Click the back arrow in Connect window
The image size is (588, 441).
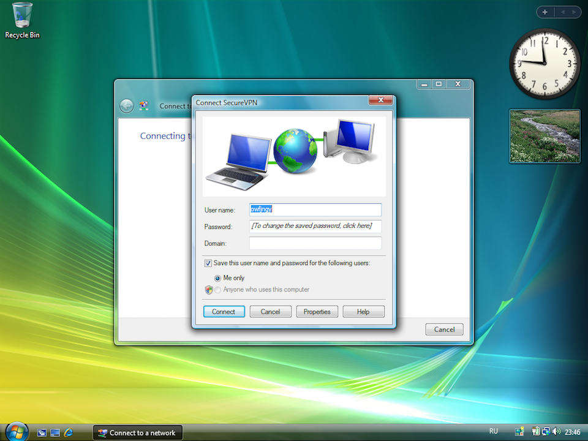point(127,106)
